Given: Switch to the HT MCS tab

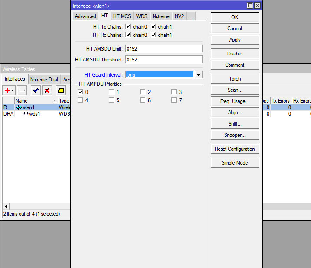Looking at the screenshot, I should (122, 16).
